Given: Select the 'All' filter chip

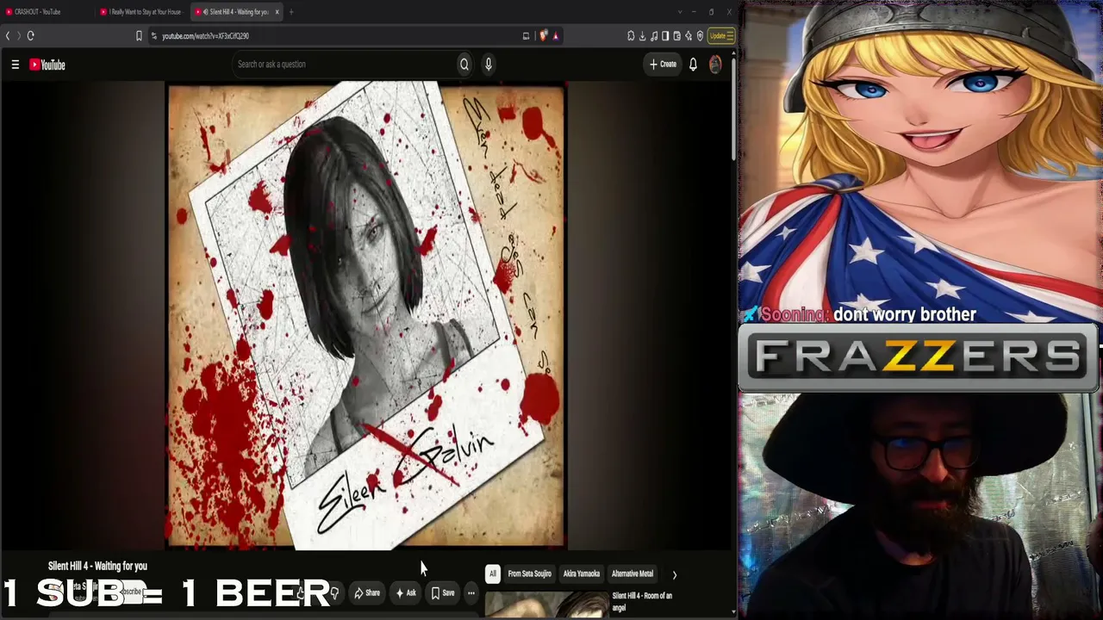Looking at the screenshot, I should (492, 573).
